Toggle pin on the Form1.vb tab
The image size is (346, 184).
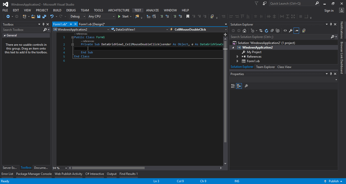[71, 24]
